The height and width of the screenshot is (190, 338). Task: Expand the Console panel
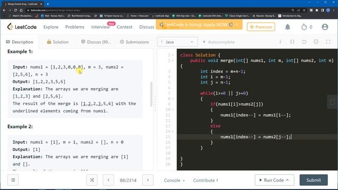tap(174, 180)
